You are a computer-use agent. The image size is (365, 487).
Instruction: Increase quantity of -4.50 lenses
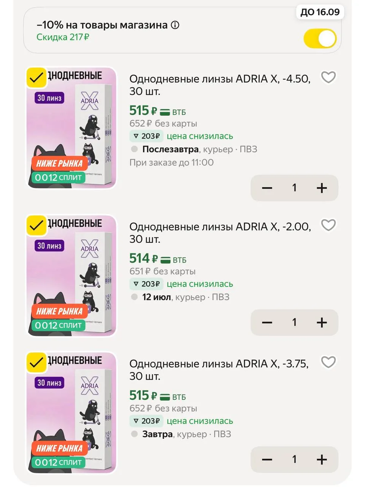pyautogui.click(x=322, y=188)
